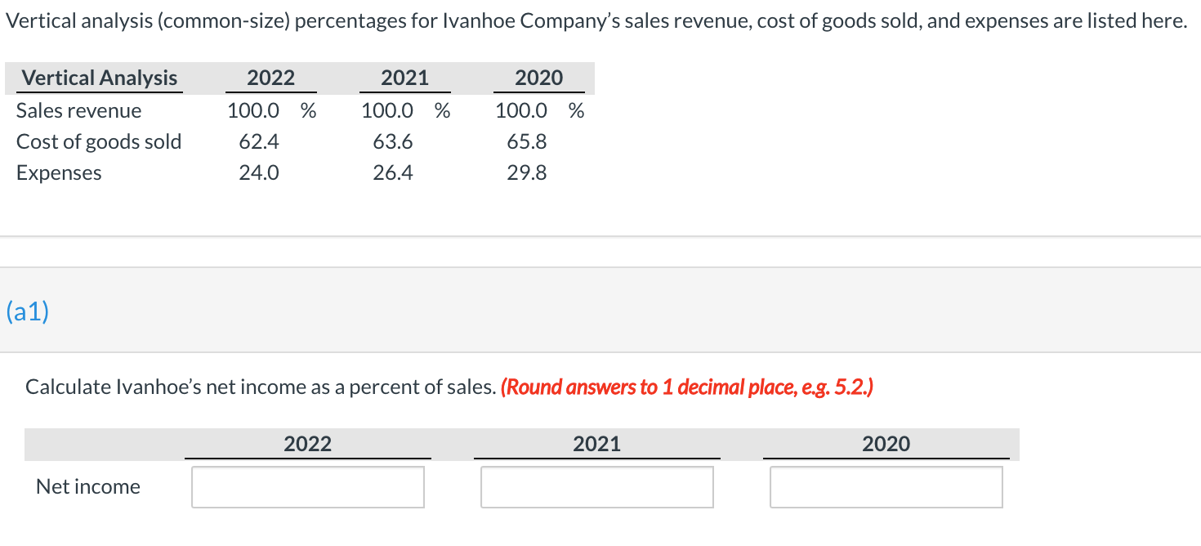
Task: Click the Cost of goods sold row label
Action: pyautogui.click(x=99, y=141)
